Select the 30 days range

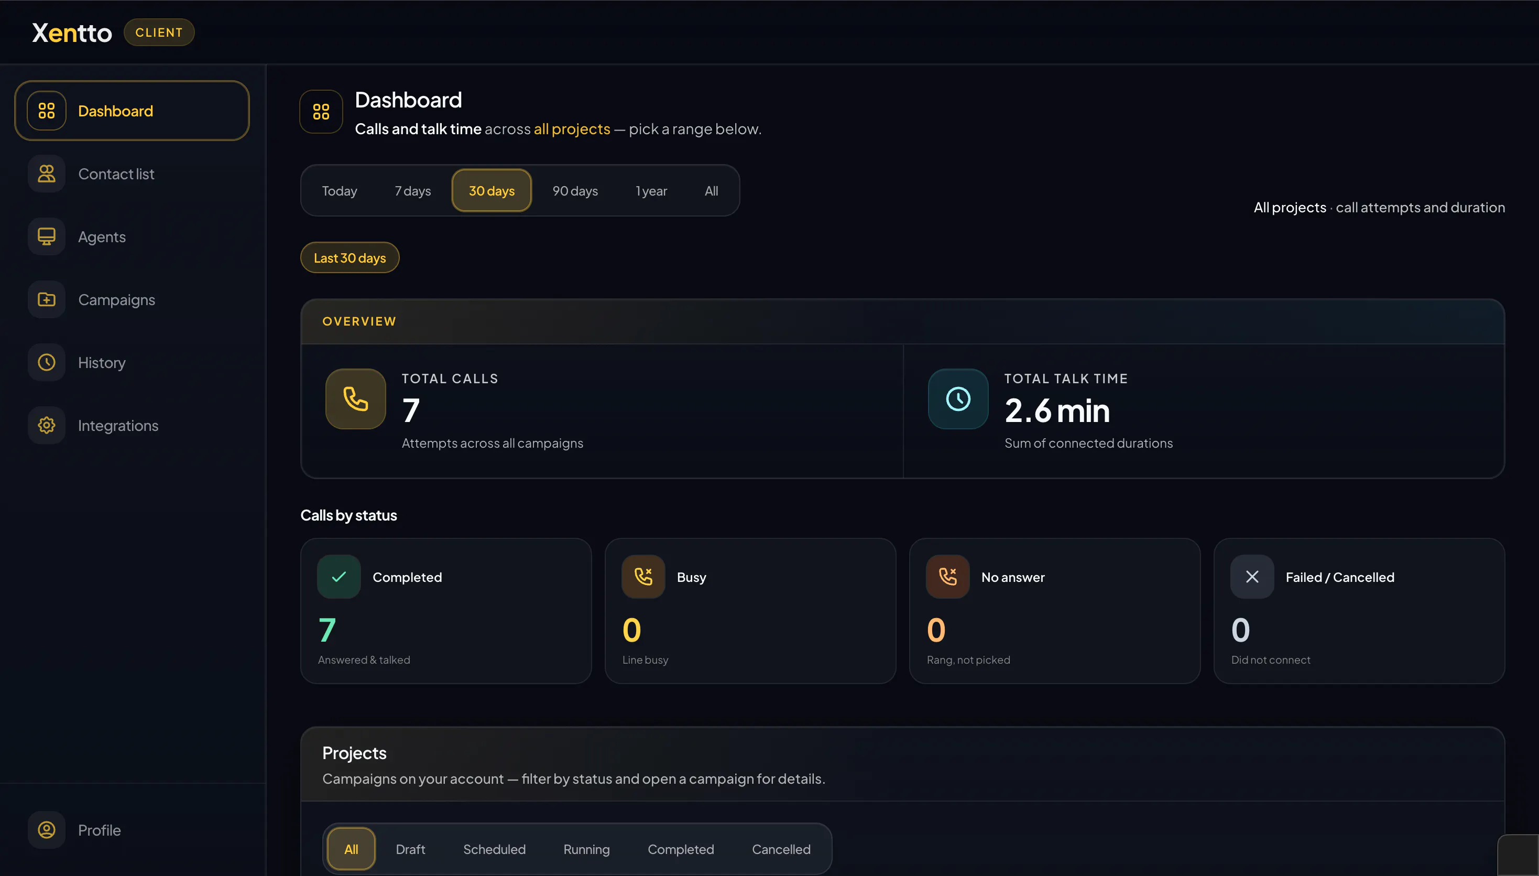[x=492, y=191]
